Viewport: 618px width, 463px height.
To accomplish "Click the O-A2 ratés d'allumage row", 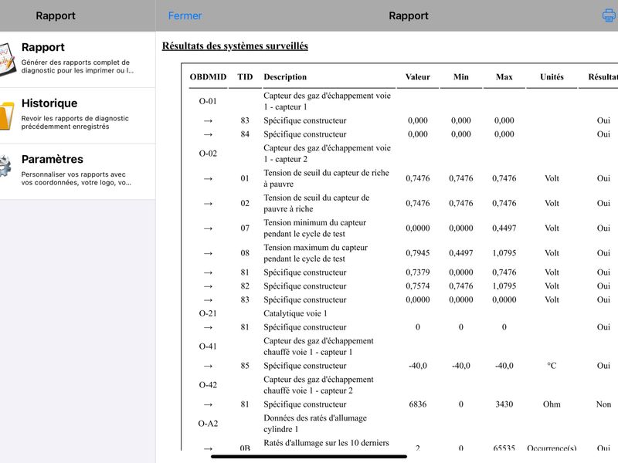I will (400, 423).
